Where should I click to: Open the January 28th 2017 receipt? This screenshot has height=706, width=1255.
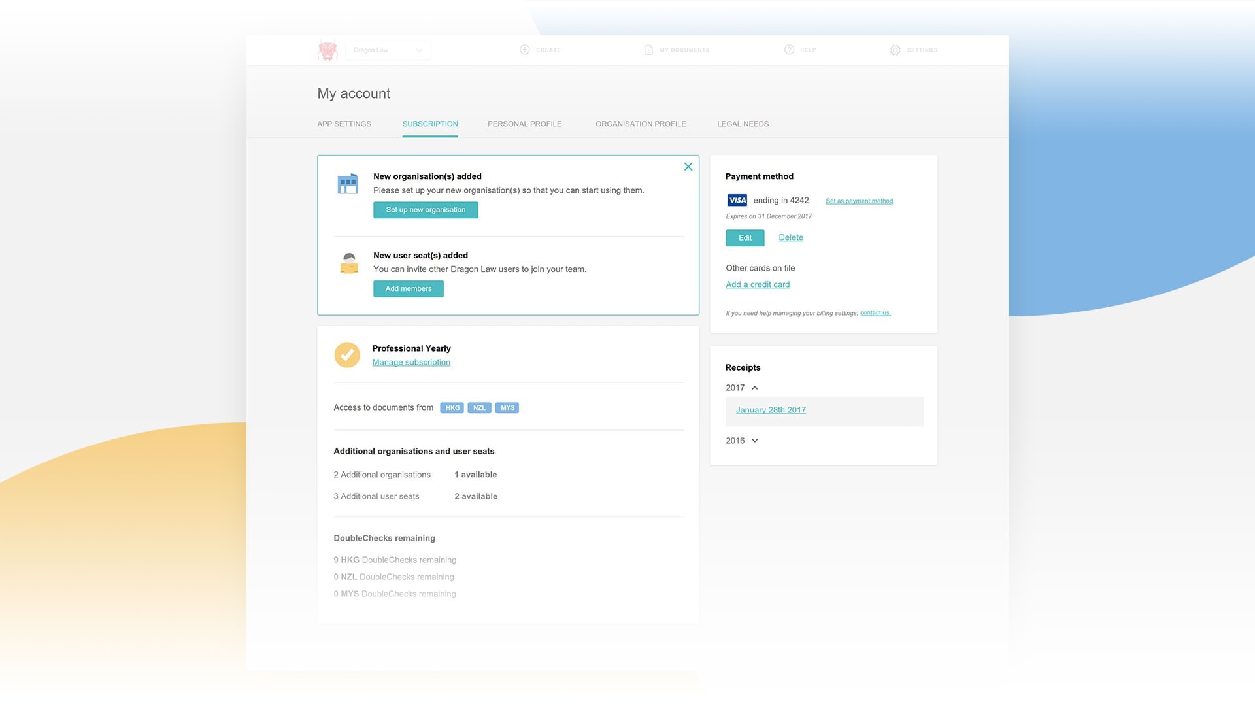click(771, 410)
